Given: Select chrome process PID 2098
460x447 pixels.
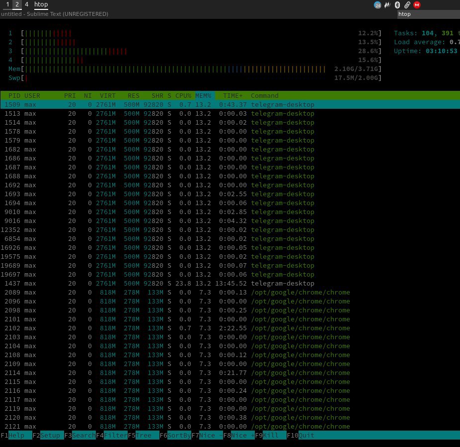Looking at the screenshot, I should [x=230, y=310].
